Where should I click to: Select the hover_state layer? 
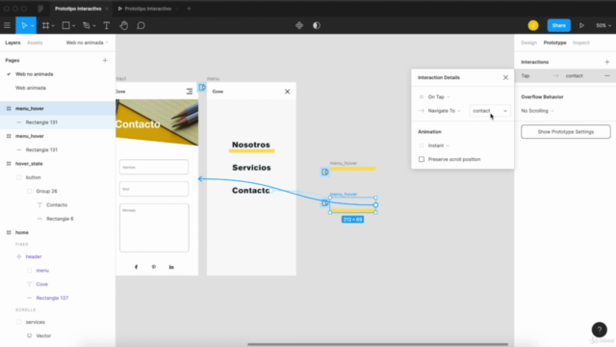[x=29, y=164]
